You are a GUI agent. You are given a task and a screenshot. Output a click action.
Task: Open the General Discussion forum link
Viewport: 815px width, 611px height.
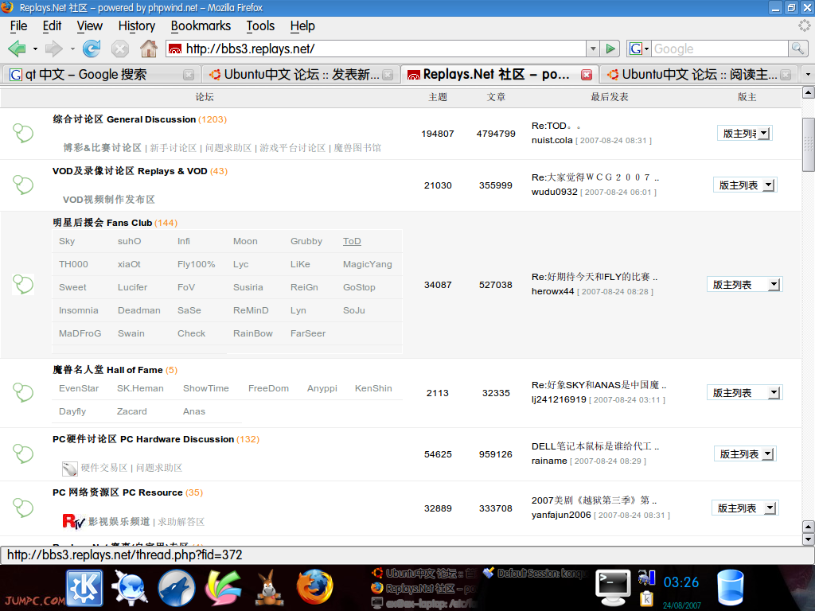[x=124, y=119]
